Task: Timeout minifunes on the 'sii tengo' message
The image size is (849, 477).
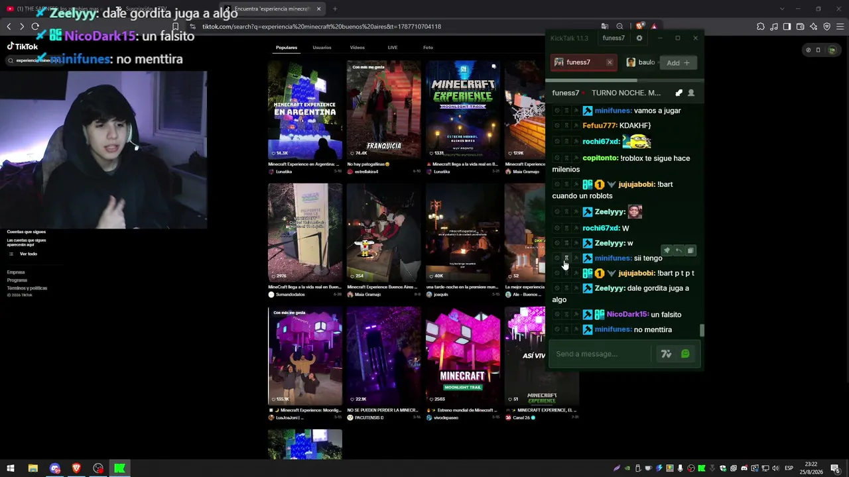Action: pyautogui.click(x=566, y=258)
